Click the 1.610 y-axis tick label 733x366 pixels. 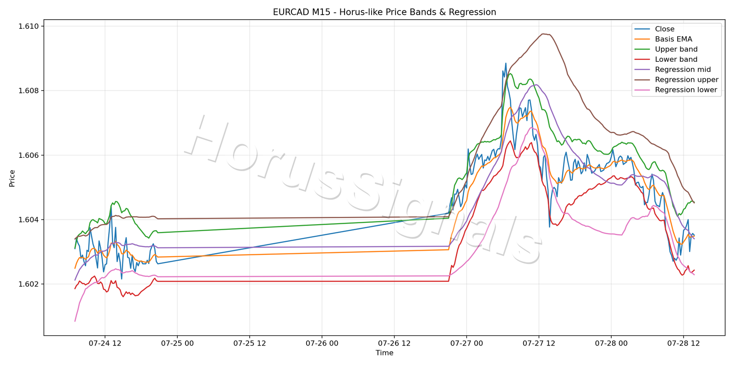28,27
